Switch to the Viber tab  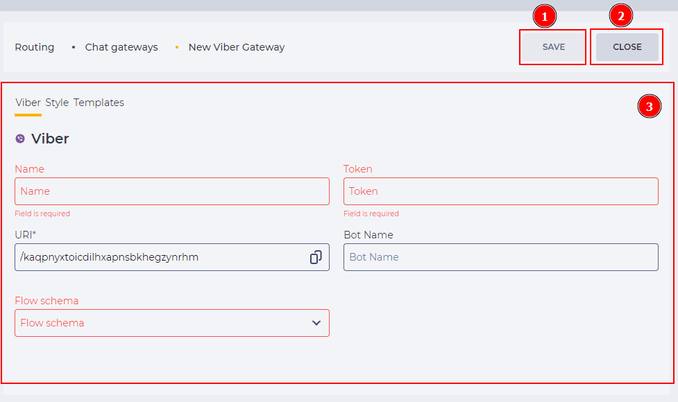pyautogui.click(x=28, y=103)
